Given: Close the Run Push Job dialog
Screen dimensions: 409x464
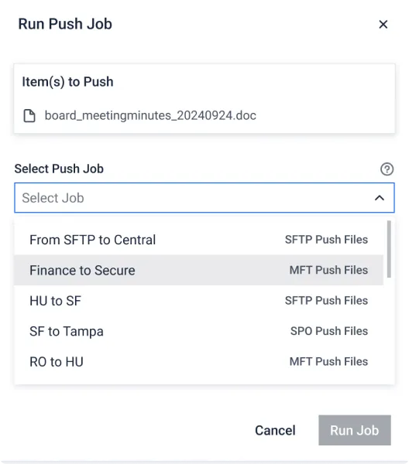Looking at the screenshot, I should (x=383, y=24).
